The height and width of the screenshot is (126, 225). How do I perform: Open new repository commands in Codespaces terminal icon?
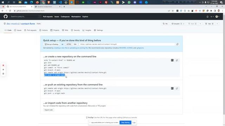[x=172, y=60]
